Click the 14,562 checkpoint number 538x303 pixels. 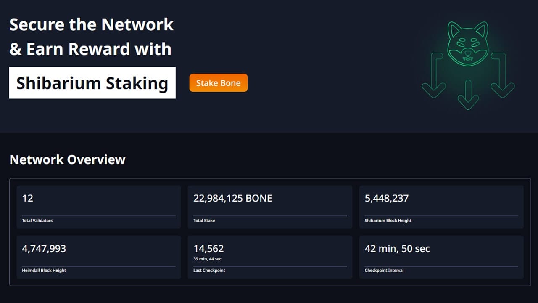[208, 248]
